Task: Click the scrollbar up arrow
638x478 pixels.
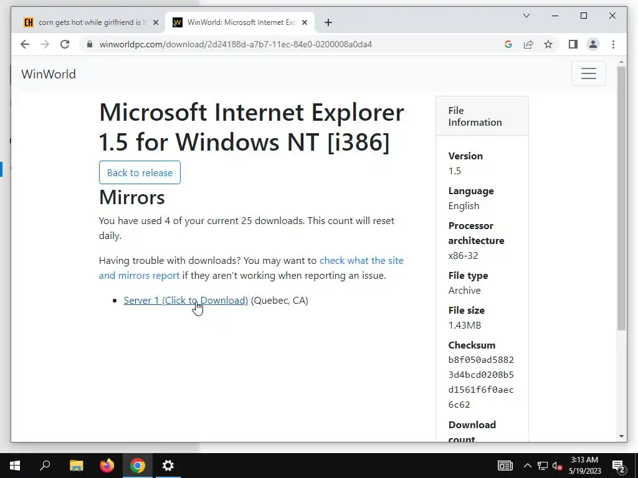Action: (621, 62)
